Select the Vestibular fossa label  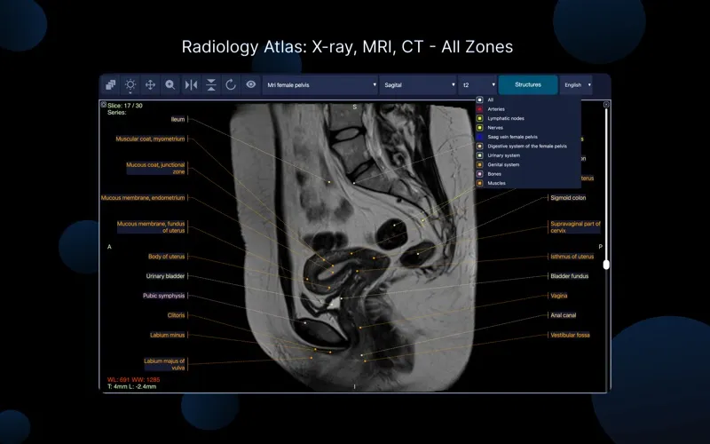point(570,335)
